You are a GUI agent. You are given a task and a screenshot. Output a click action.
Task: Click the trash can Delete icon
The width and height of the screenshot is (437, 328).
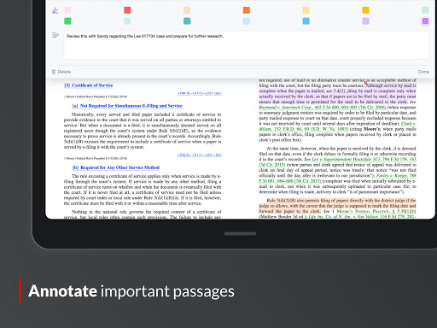tap(54, 72)
